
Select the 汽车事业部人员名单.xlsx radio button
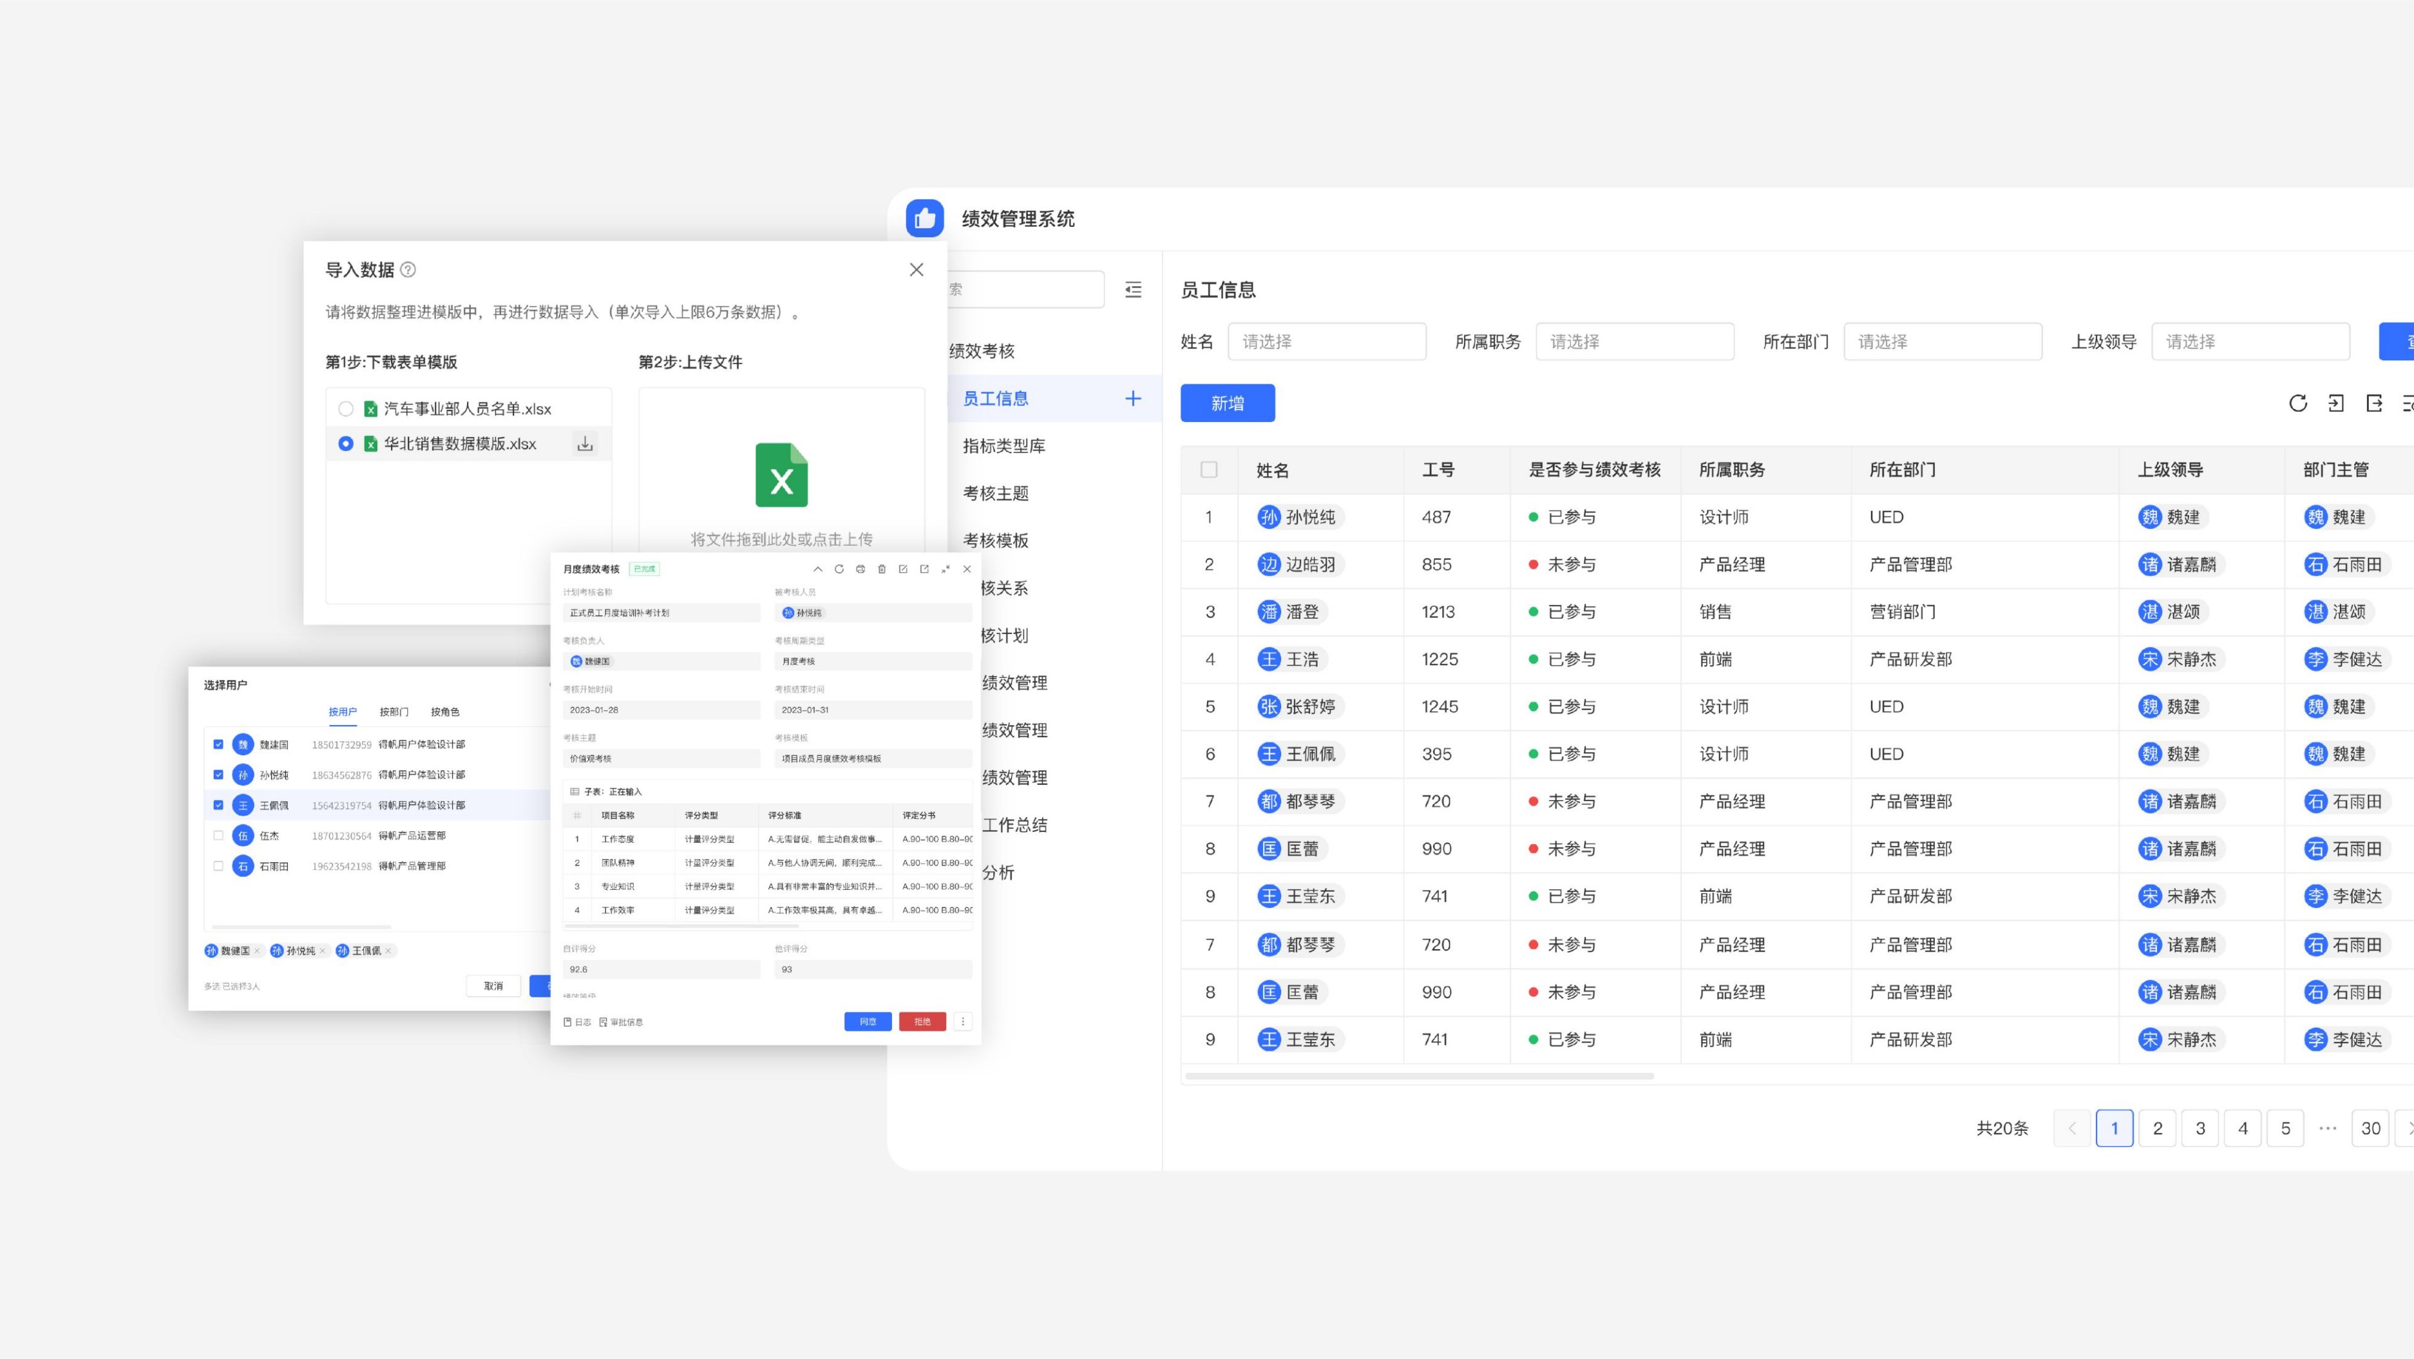(346, 409)
